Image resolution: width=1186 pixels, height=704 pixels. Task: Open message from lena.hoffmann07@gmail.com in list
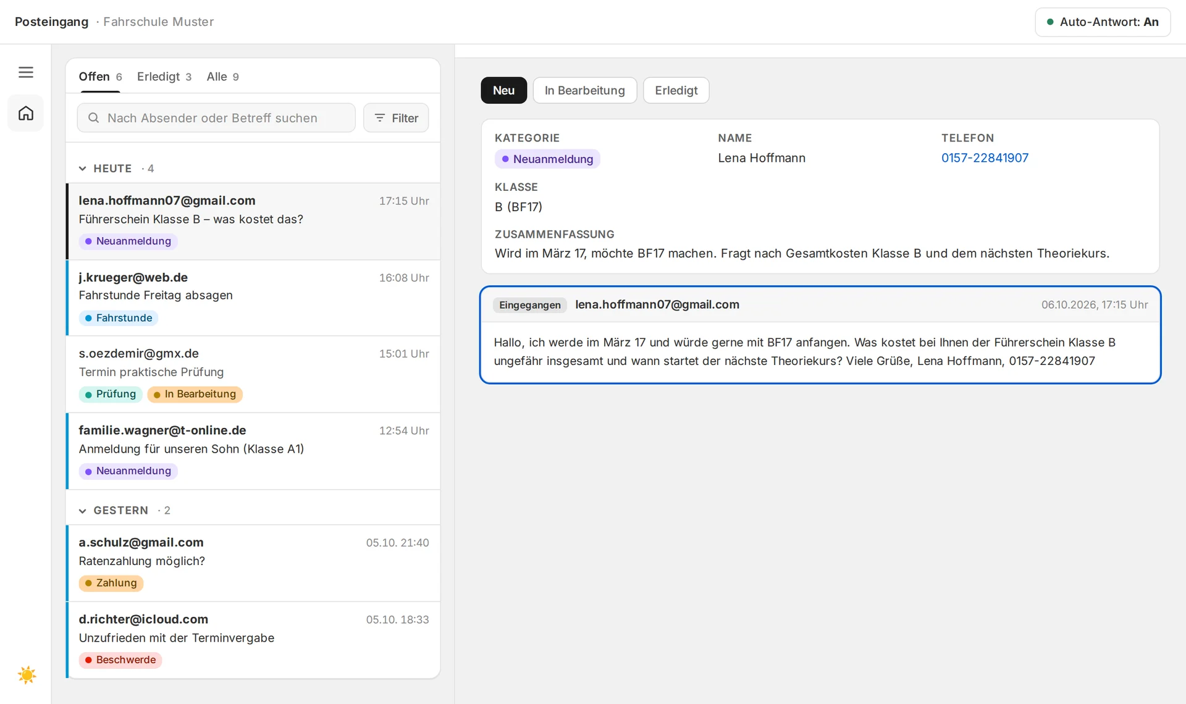coord(253,221)
